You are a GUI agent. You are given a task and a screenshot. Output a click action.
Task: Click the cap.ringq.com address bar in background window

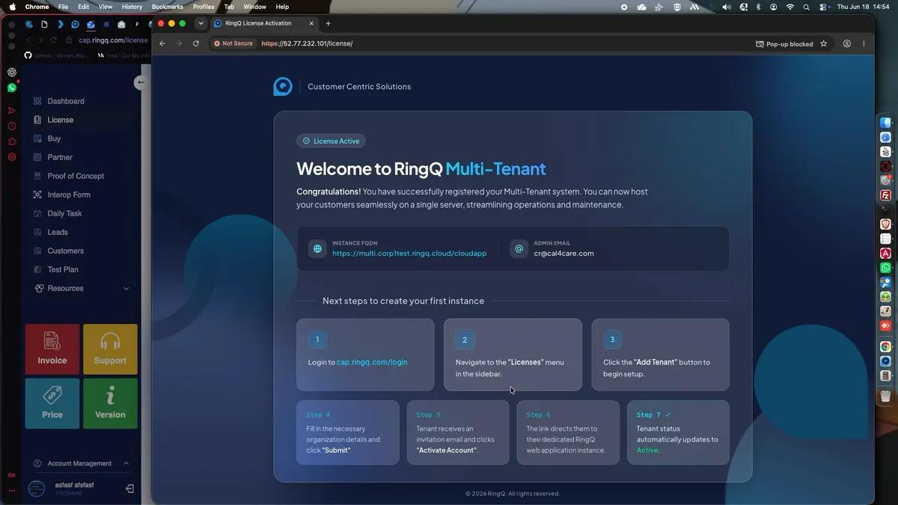[112, 40]
